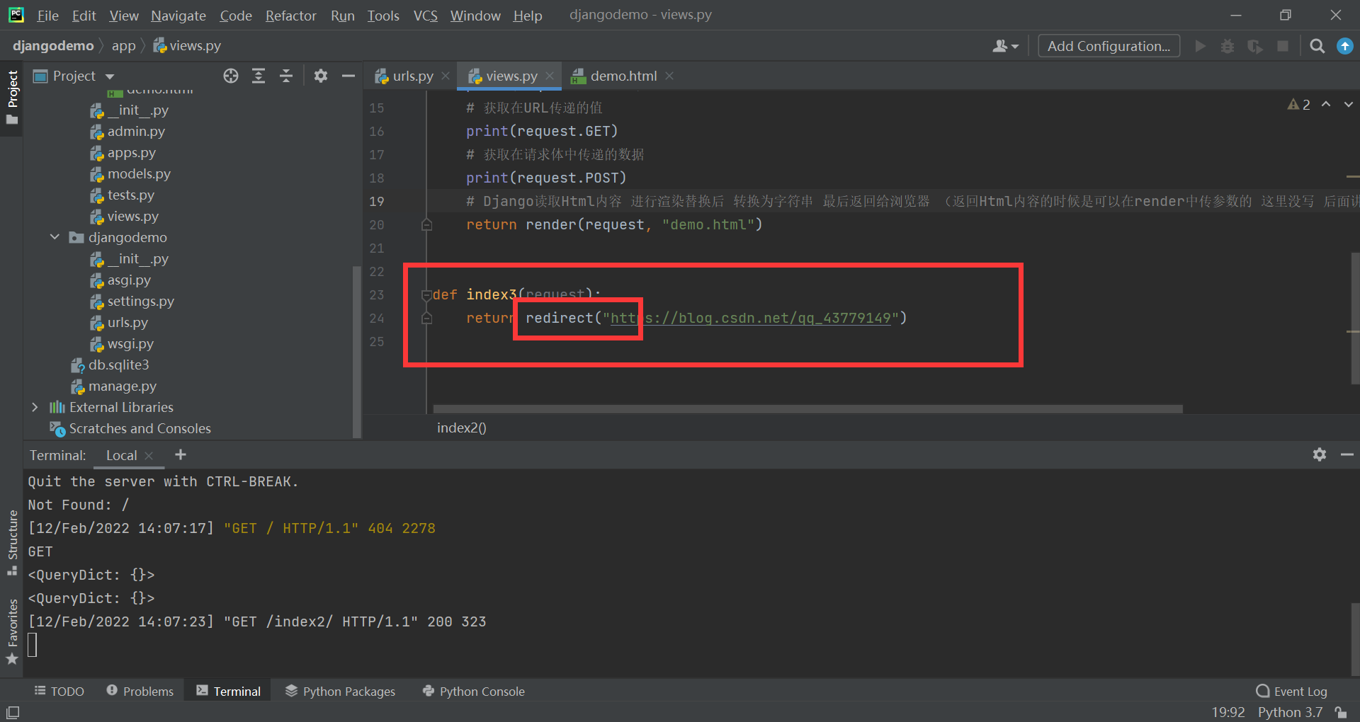Toggle fold marker at line 24
The width and height of the screenshot is (1360, 722).
(426, 319)
